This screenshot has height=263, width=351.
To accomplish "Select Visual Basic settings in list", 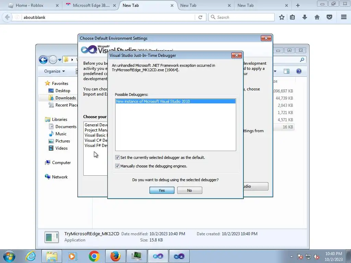I will click(96, 135).
